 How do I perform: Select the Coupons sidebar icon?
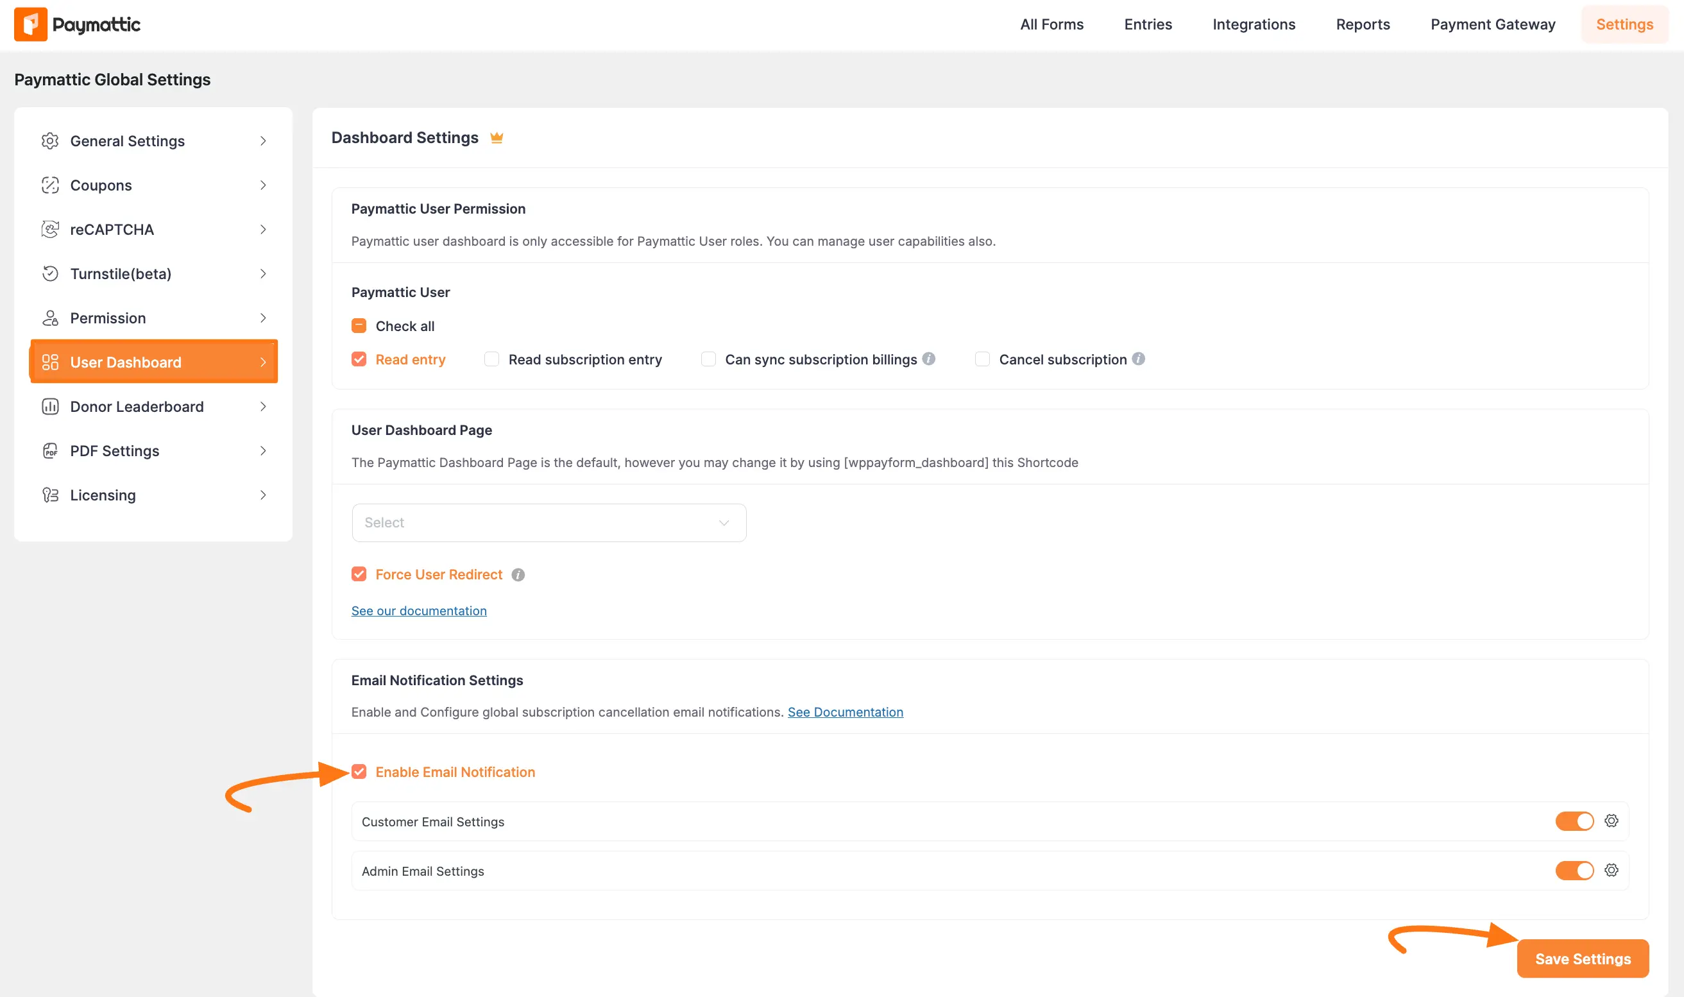coord(51,185)
